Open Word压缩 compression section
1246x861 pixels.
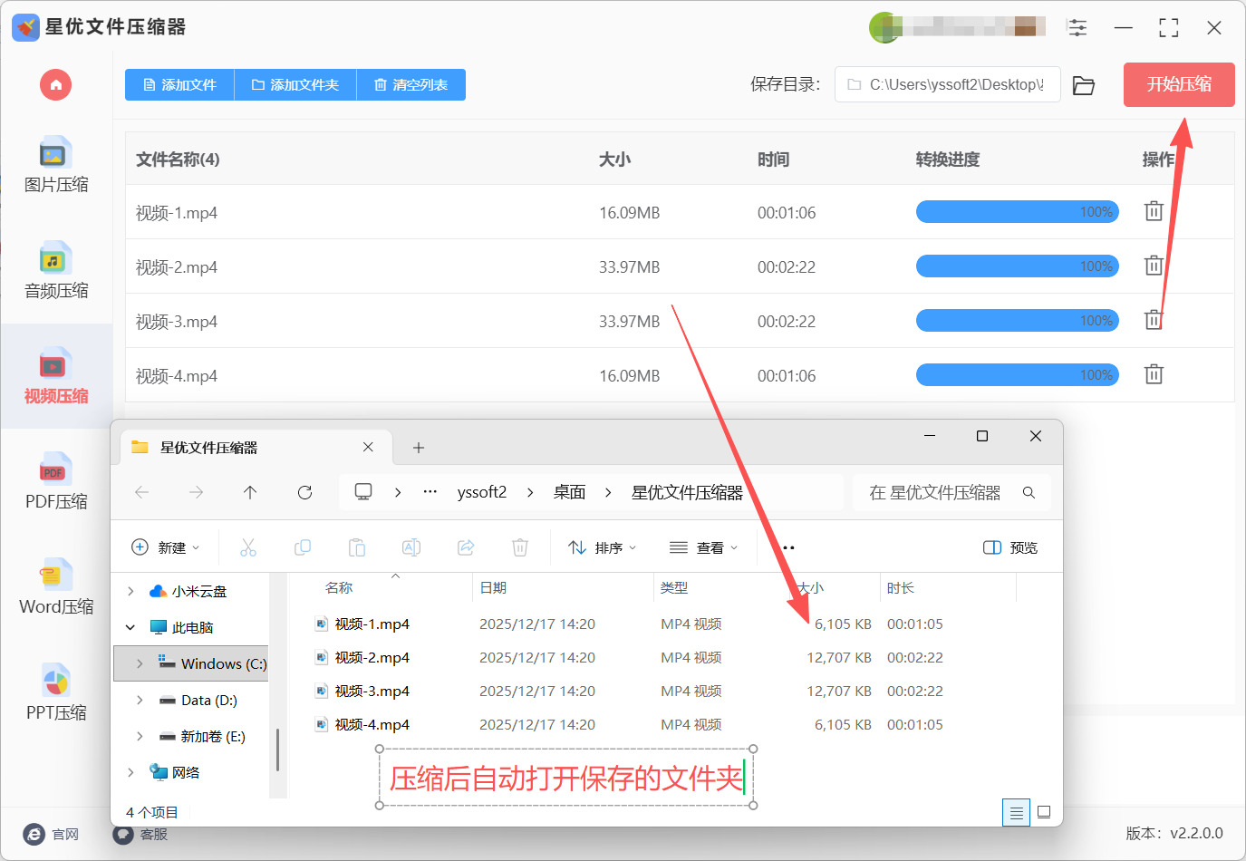pos(56,587)
